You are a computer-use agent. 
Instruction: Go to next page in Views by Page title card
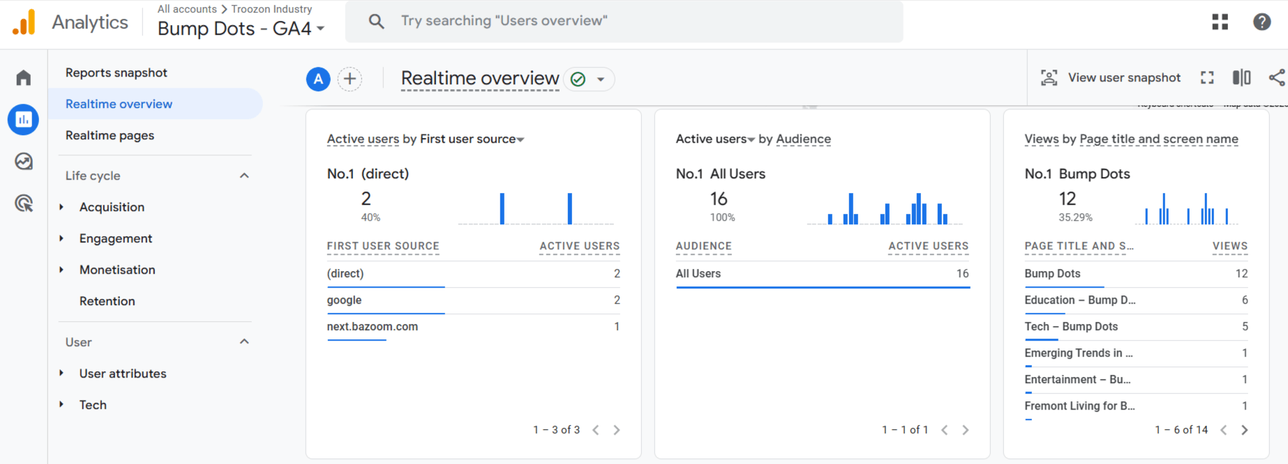(1245, 430)
